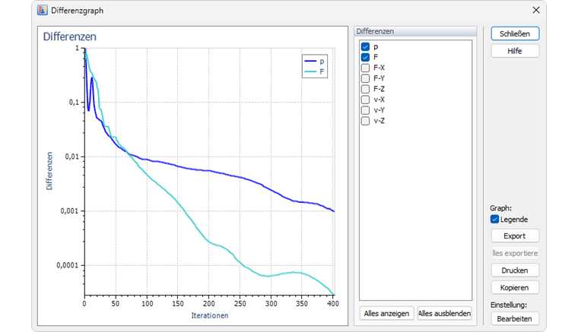Enable the v-Z checkbox
The width and height of the screenshot is (578, 332).
tap(365, 121)
